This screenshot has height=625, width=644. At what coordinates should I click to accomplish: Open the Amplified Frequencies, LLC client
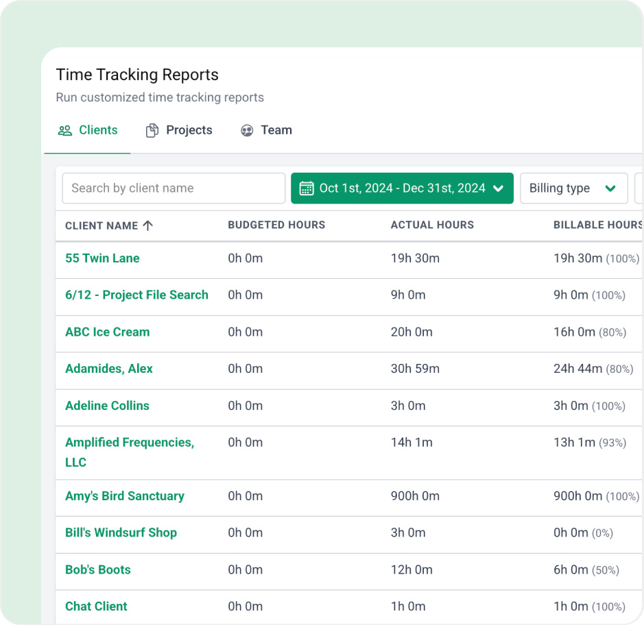[130, 452]
